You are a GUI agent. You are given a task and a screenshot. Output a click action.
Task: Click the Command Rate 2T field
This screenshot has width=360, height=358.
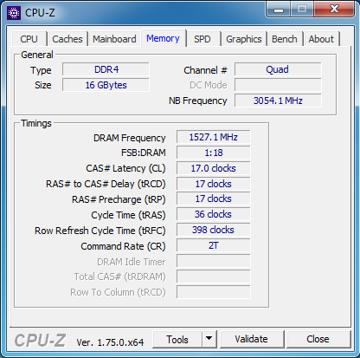pos(213,245)
